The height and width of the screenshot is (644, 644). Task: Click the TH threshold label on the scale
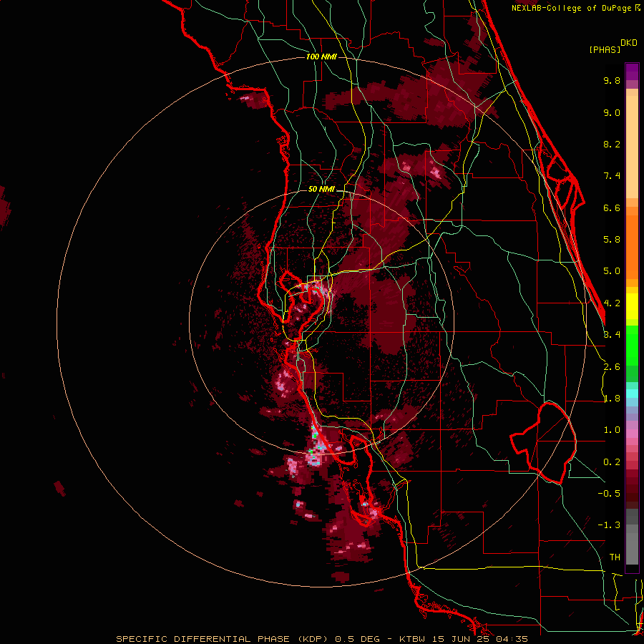pyautogui.click(x=615, y=557)
